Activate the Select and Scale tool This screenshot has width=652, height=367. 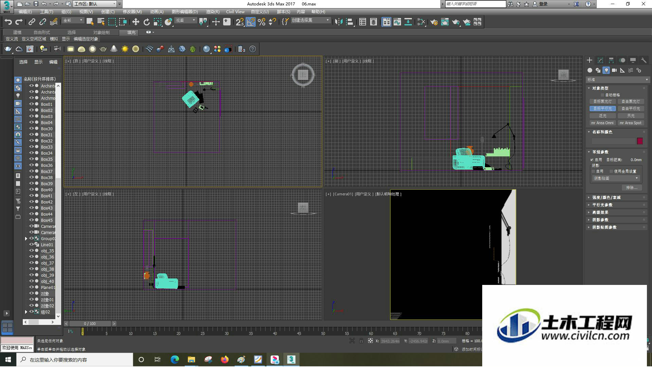(157, 22)
